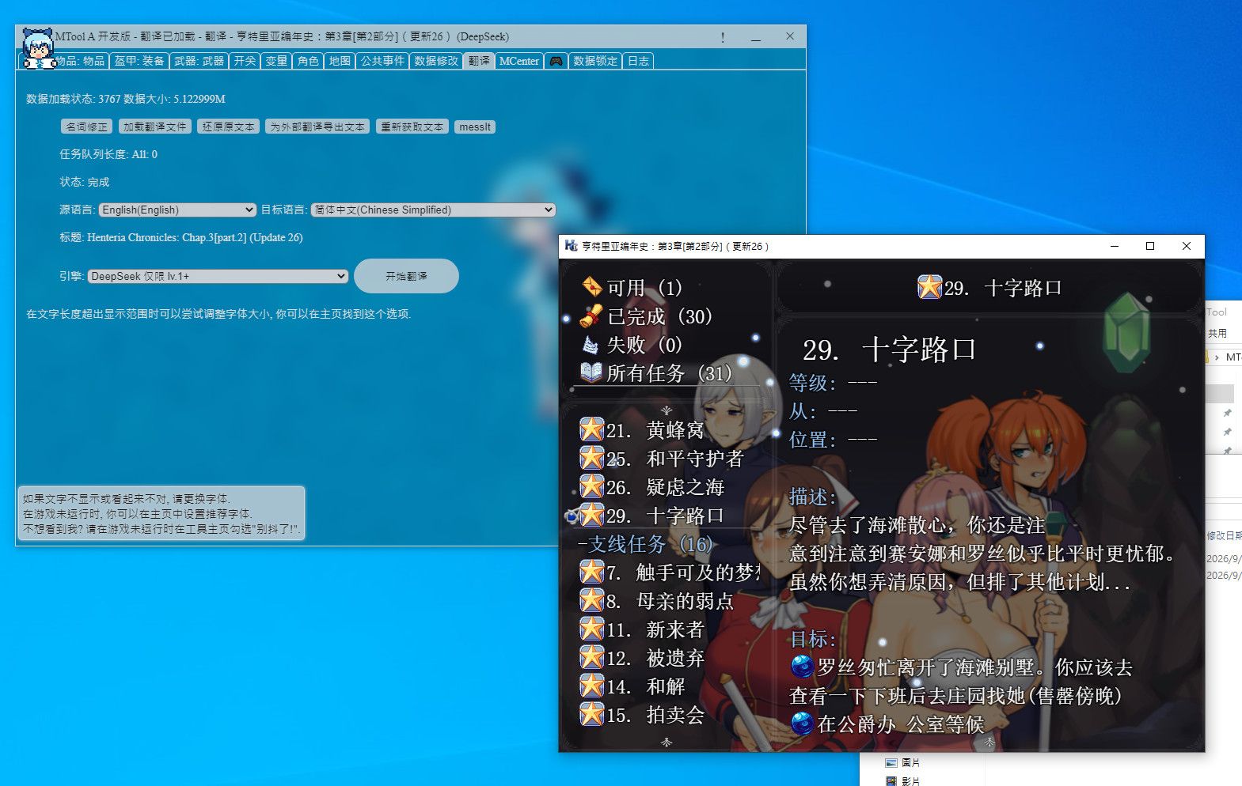Click the messIt button
Image resolution: width=1242 pixels, height=786 pixels.
coord(475,127)
